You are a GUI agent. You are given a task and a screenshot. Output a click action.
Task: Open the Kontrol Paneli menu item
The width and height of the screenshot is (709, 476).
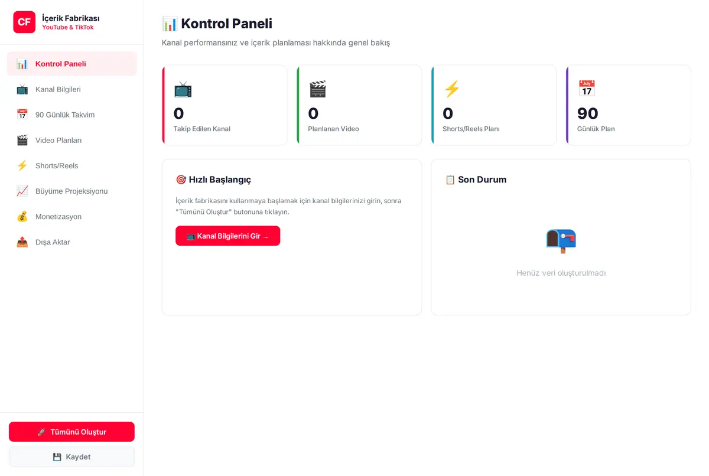72,64
